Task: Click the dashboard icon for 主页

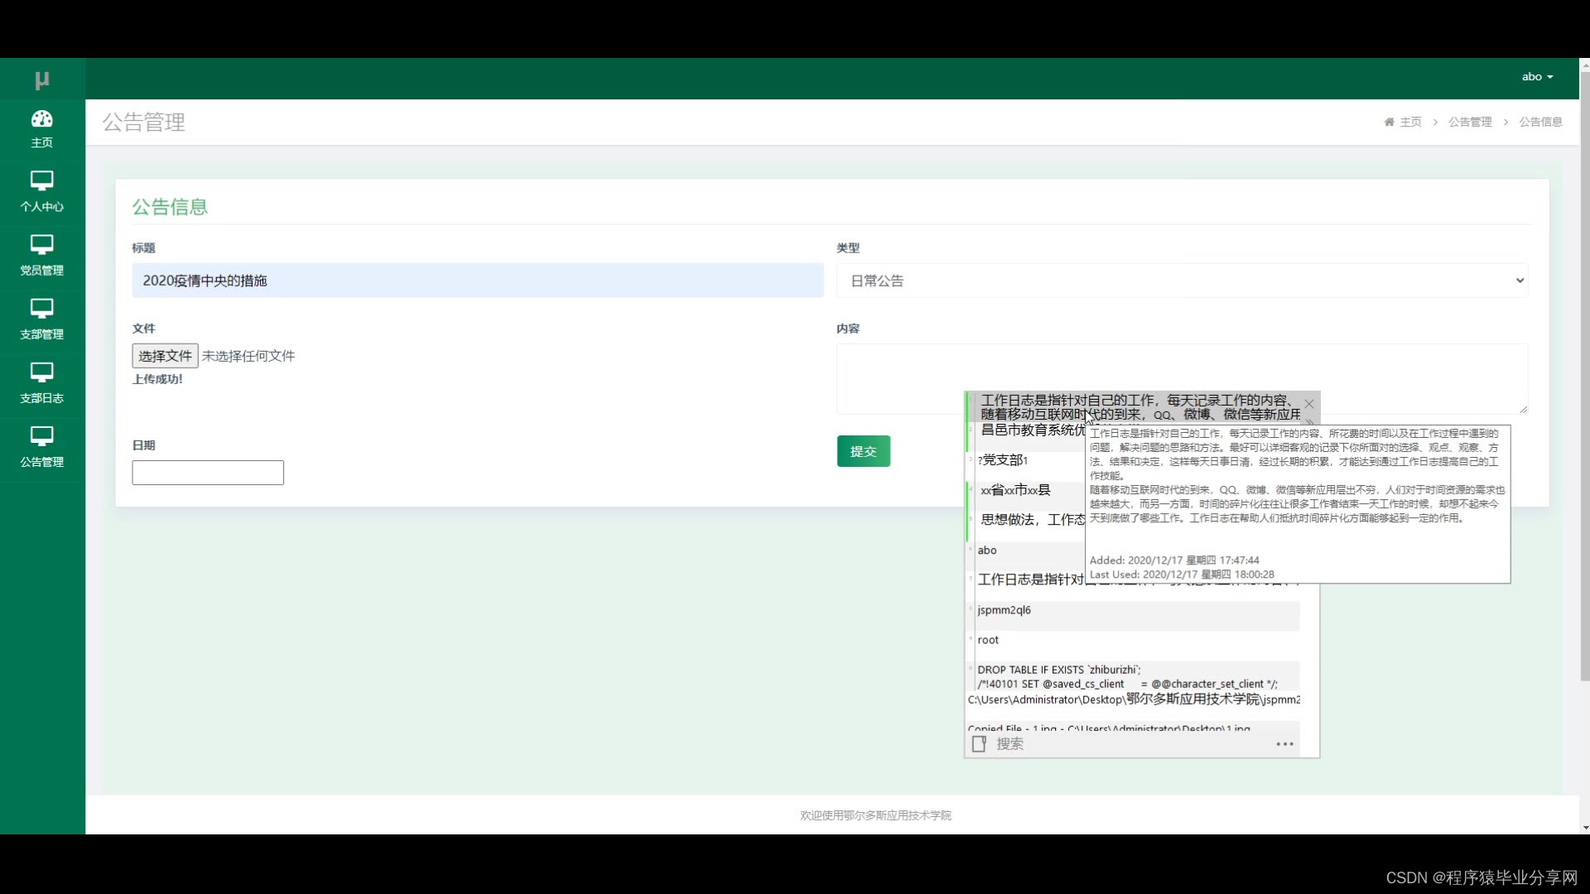Action: (42, 119)
